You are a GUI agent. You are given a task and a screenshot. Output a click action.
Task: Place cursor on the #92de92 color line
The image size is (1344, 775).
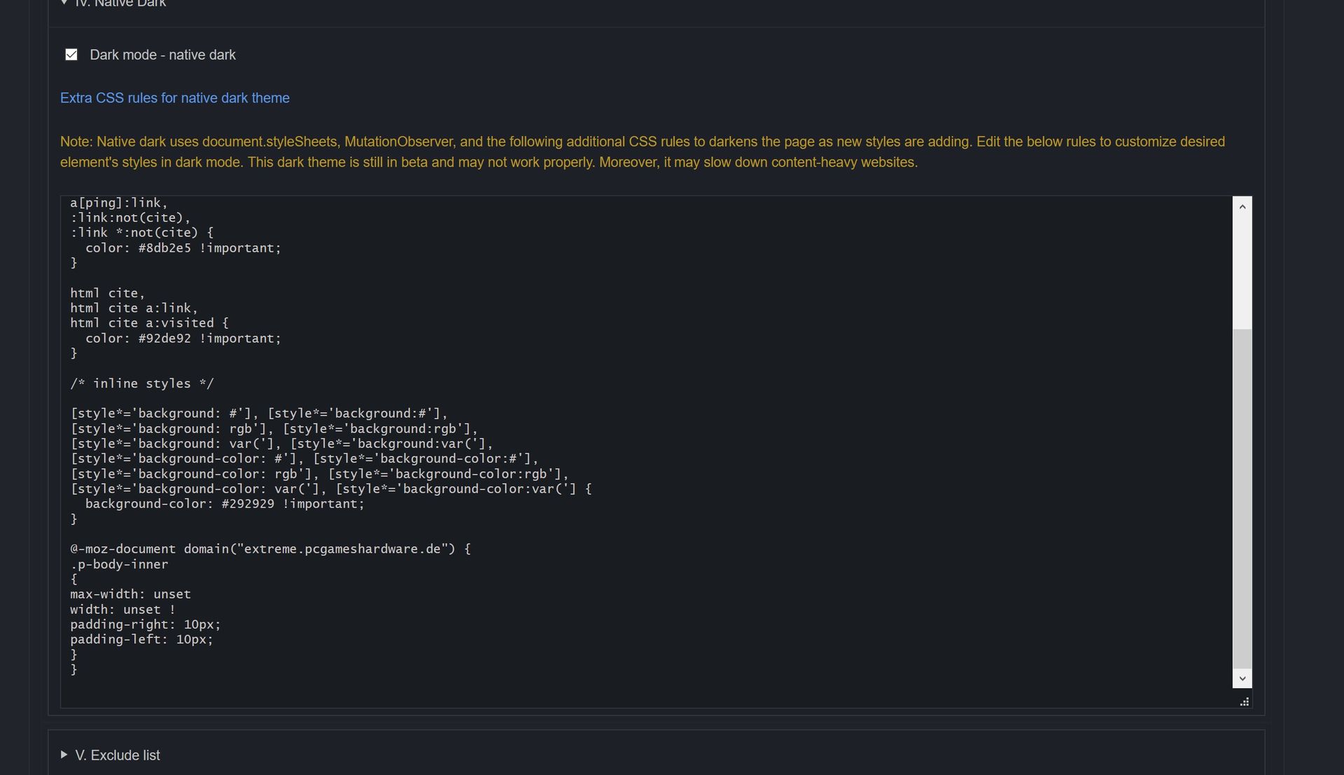182,338
